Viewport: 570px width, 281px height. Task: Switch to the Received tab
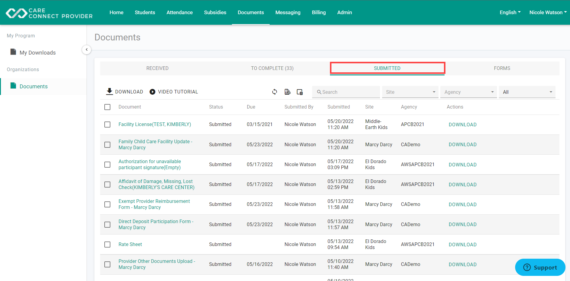click(x=157, y=68)
